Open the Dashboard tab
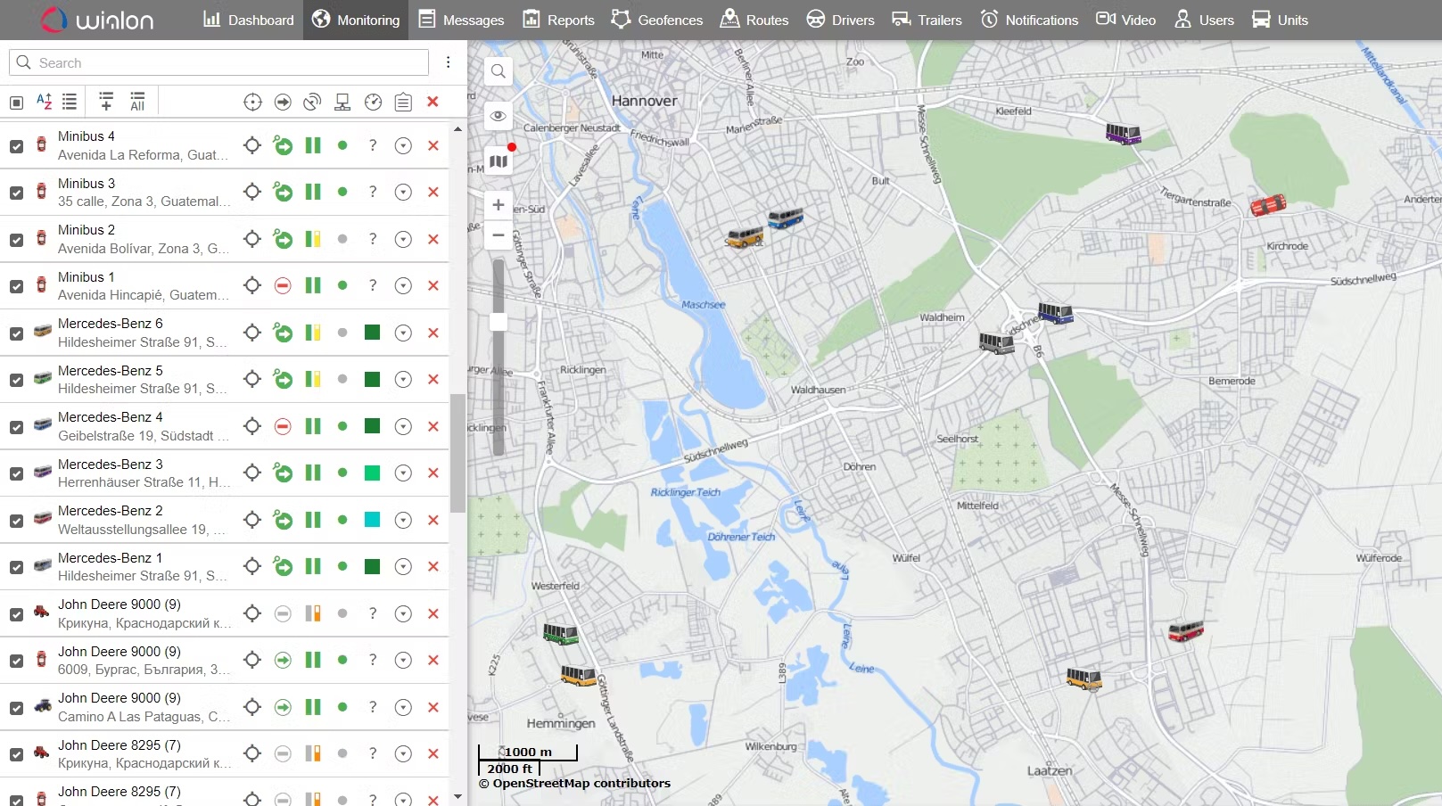This screenshot has height=806, width=1442. click(x=248, y=20)
